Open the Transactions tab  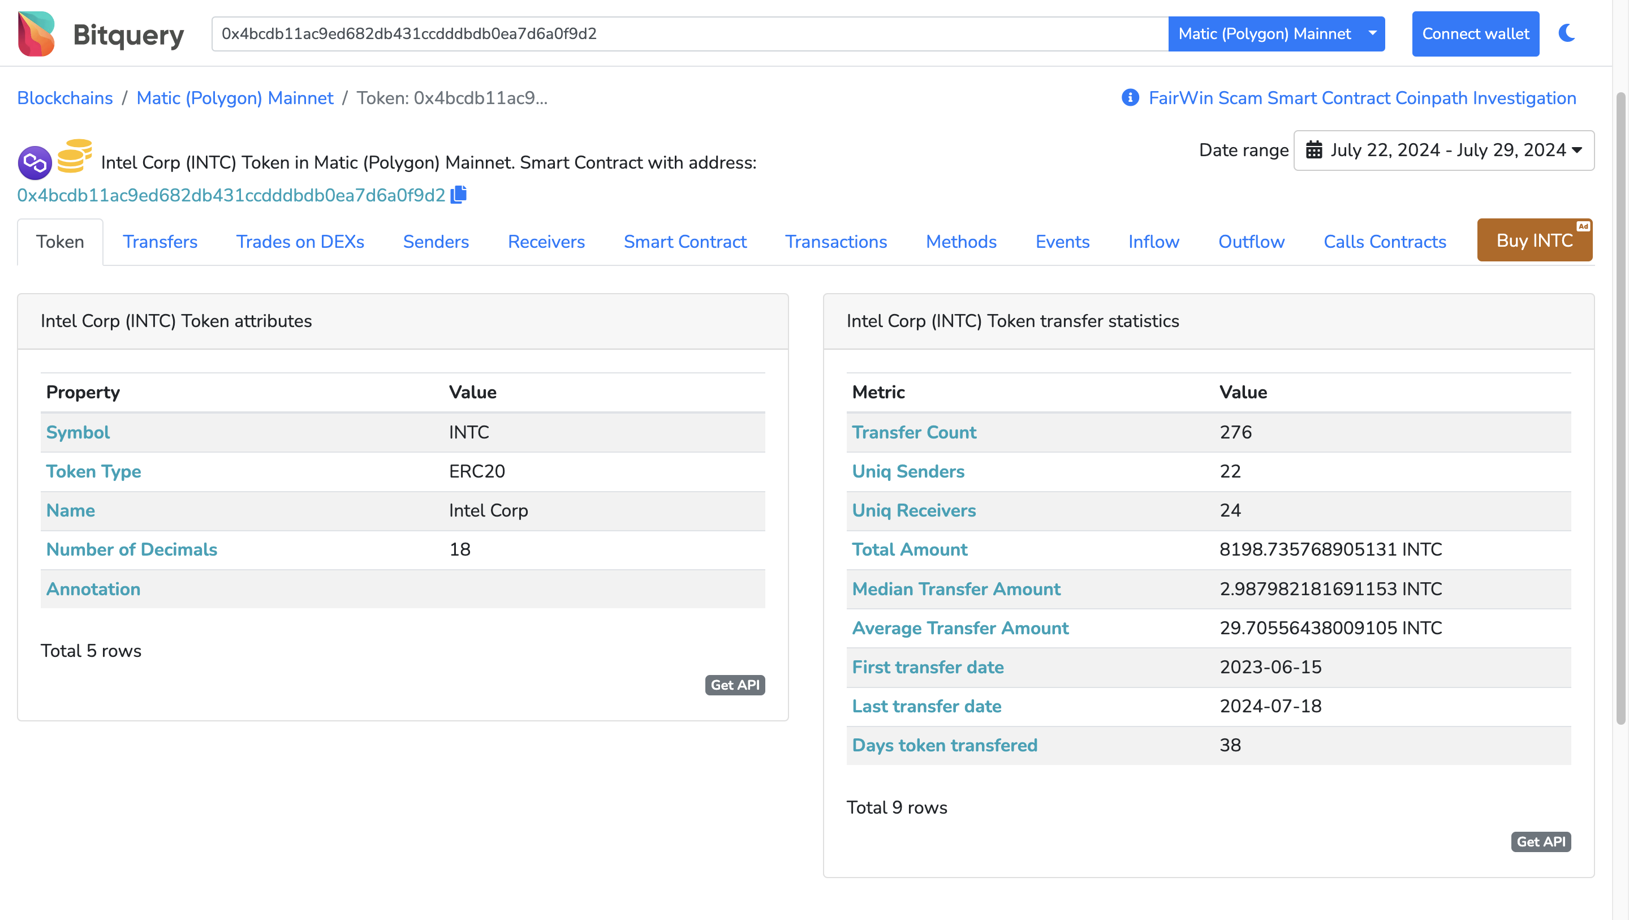click(x=835, y=242)
